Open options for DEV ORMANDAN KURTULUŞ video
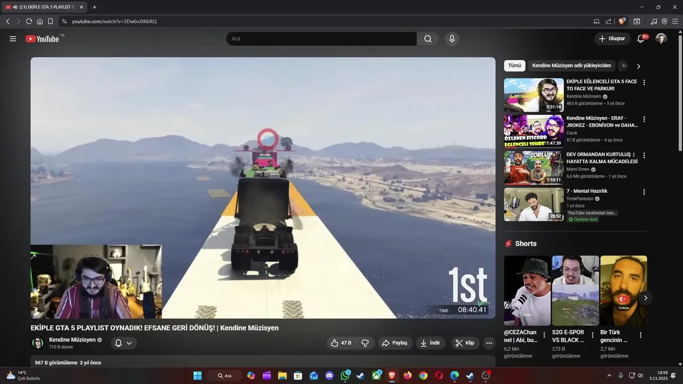This screenshot has width=683, height=384. point(644,155)
